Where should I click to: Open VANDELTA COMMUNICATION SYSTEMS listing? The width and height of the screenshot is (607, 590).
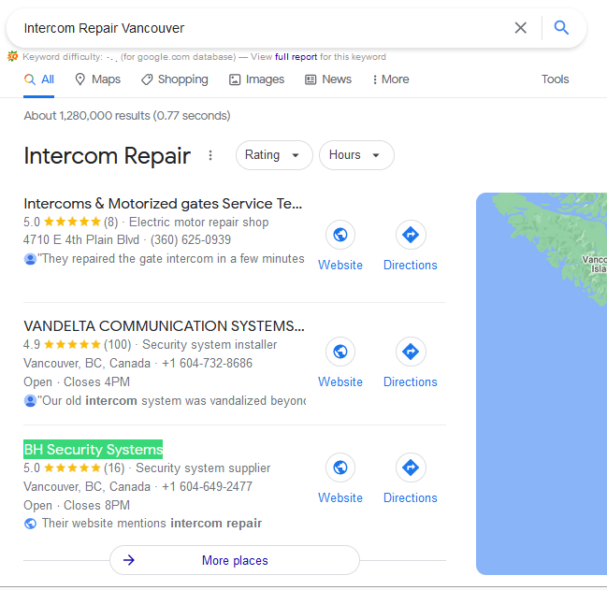pos(164,325)
